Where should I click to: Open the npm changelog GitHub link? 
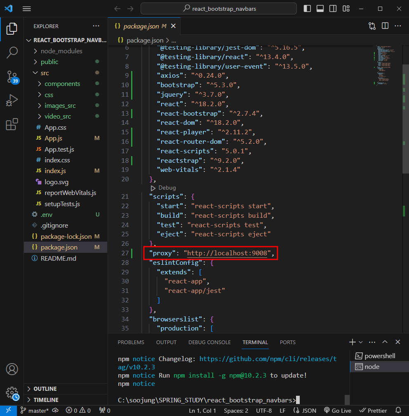pyautogui.click(x=268, y=359)
